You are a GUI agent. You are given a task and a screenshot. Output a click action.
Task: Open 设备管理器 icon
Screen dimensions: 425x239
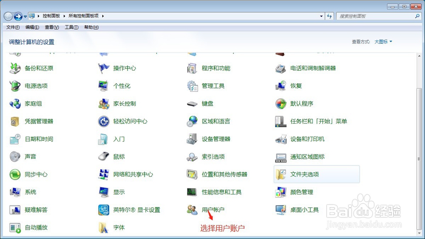[192, 139]
